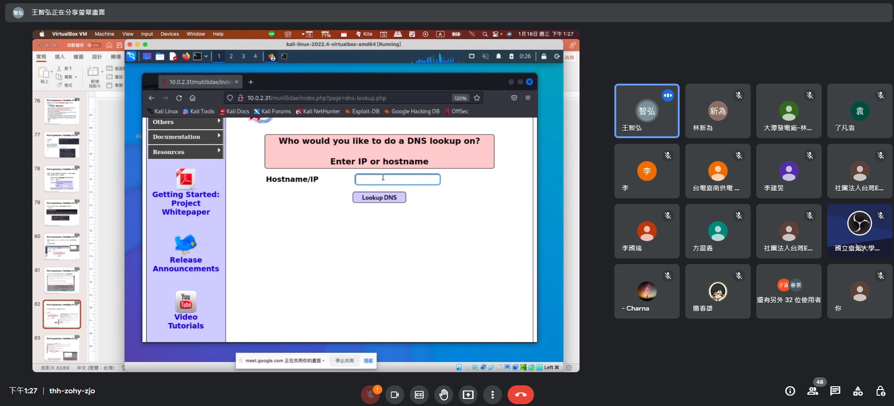The width and height of the screenshot is (894, 406).
Task: Close the mutillidae browser tab
Action: point(236,82)
